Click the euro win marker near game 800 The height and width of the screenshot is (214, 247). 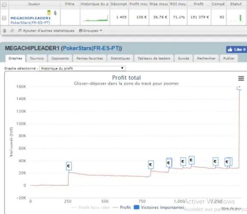tap(151, 164)
